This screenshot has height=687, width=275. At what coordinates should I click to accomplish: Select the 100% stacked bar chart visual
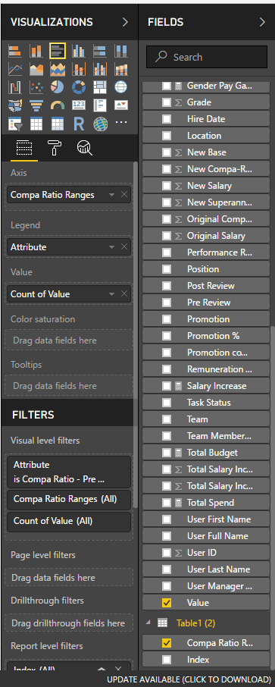(x=100, y=51)
